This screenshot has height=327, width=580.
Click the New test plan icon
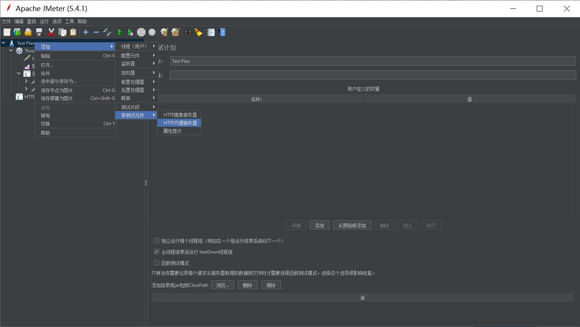(x=7, y=32)
